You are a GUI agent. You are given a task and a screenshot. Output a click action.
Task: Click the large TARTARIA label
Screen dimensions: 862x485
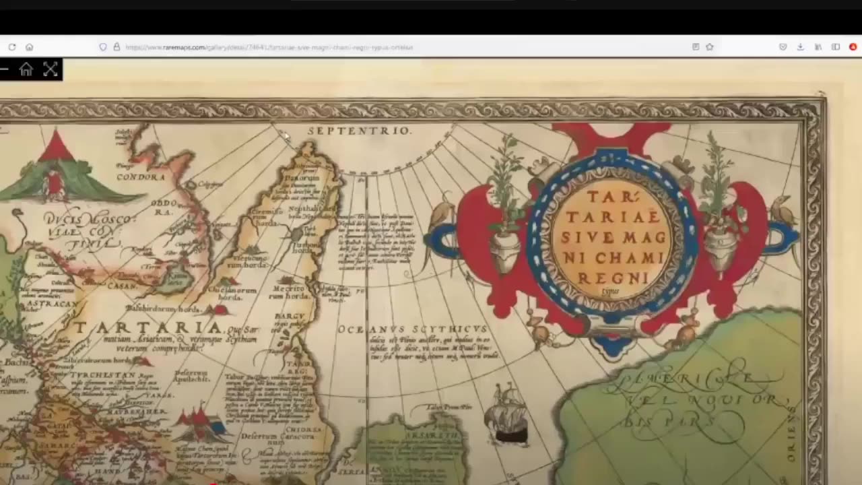(x=147, y=328)
